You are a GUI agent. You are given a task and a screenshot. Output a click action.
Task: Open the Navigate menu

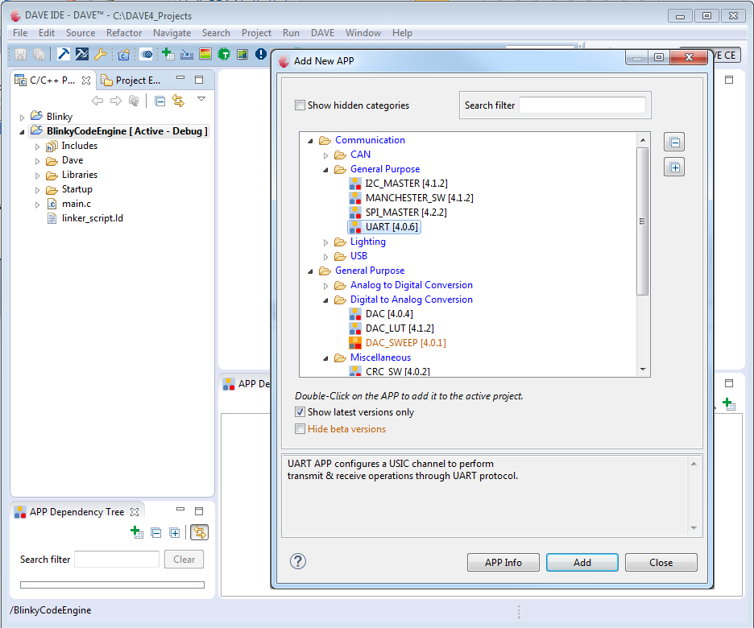172,33
